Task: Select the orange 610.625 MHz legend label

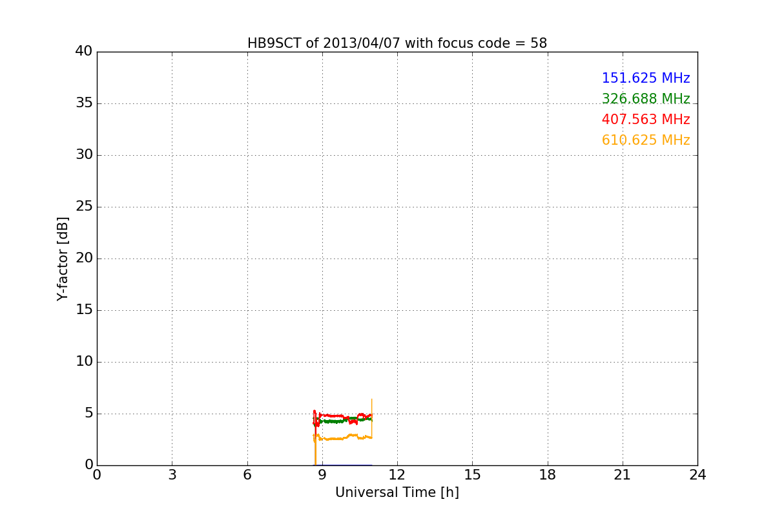Action: click(x=646, y=140)
